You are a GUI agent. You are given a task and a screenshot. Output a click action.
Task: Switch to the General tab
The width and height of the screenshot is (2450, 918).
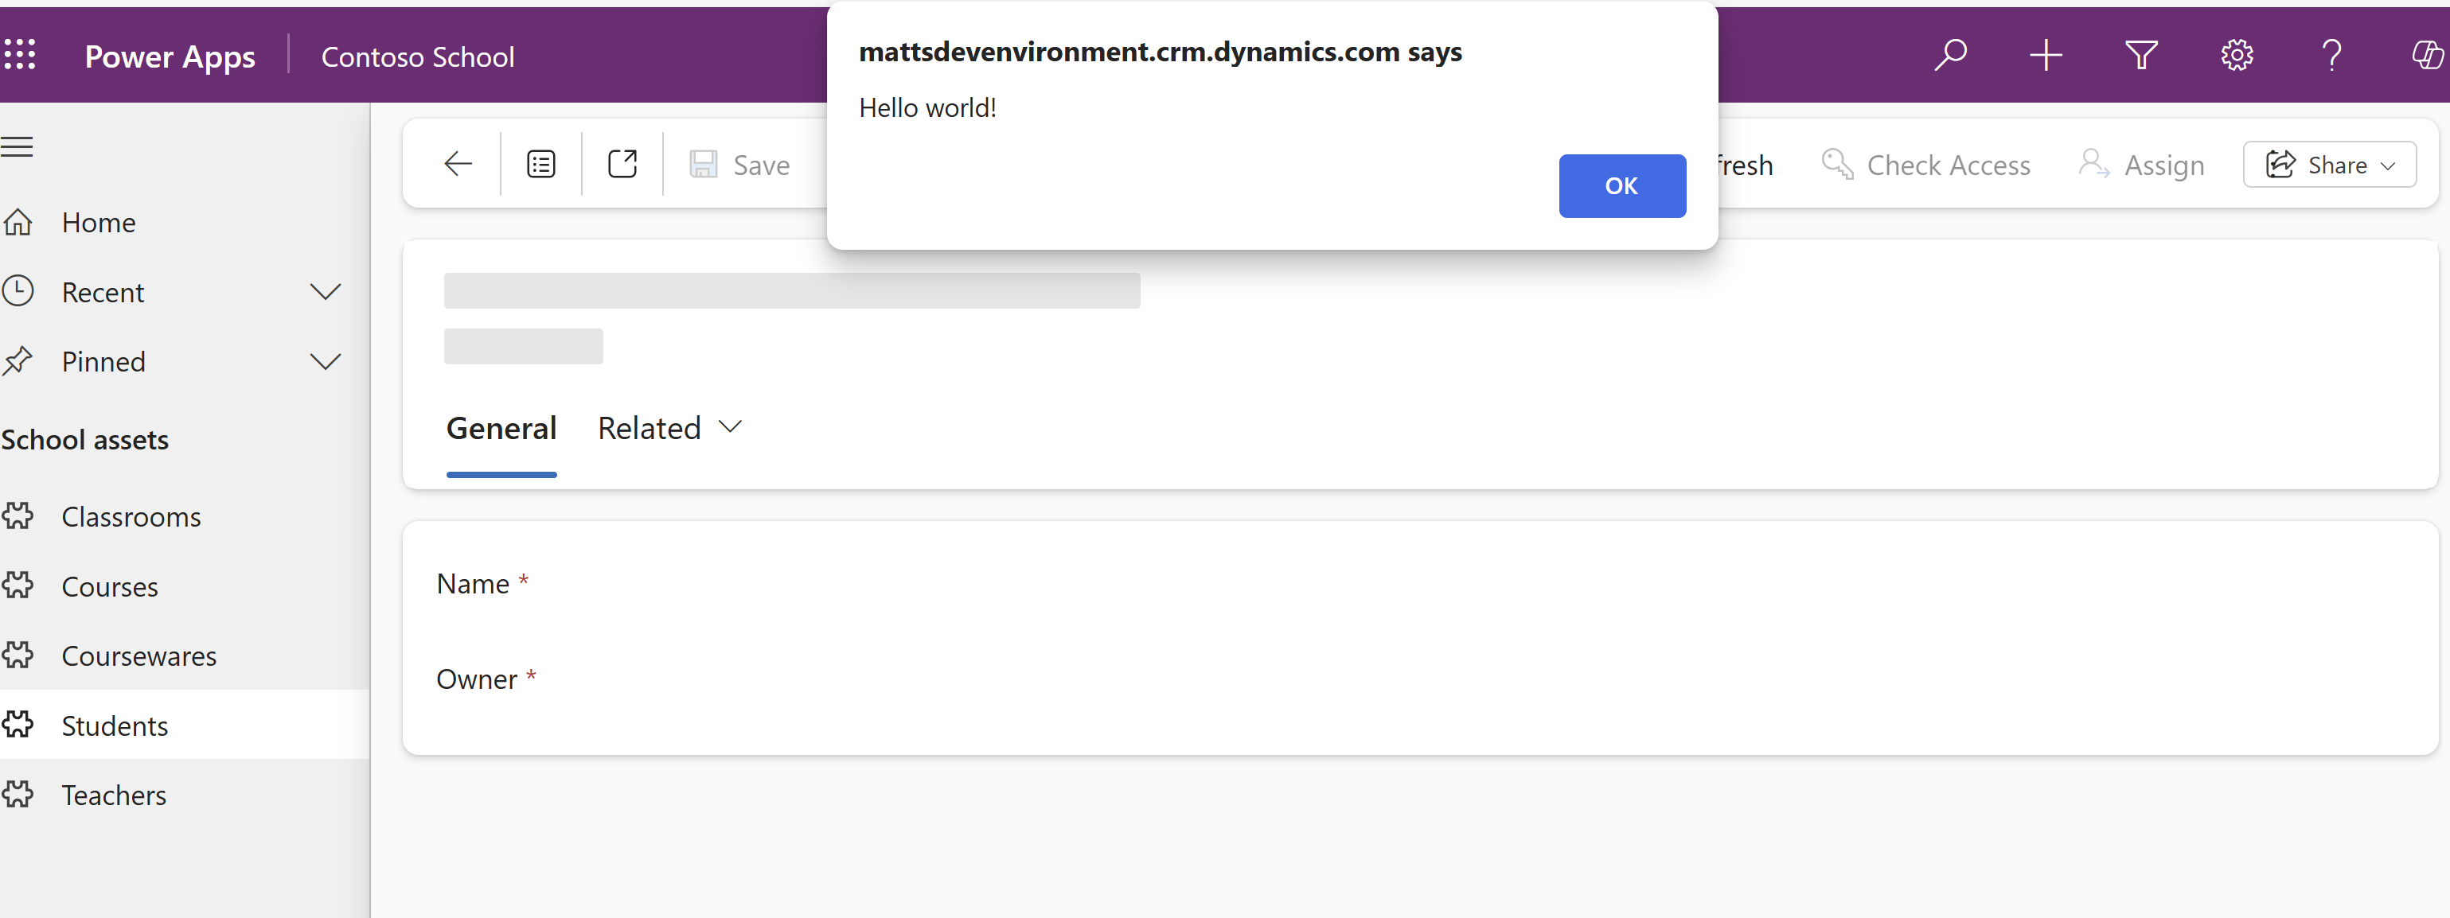click(501, 428)
